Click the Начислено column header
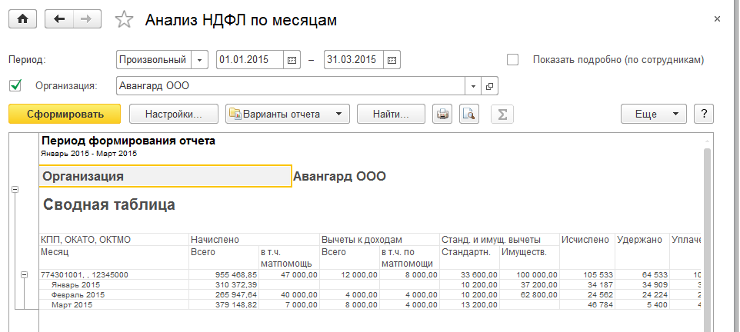 [255, 240]
